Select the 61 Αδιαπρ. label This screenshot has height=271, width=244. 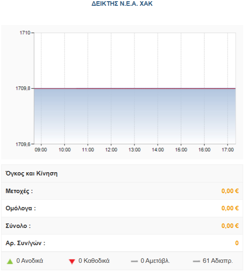tap(218, 261)
